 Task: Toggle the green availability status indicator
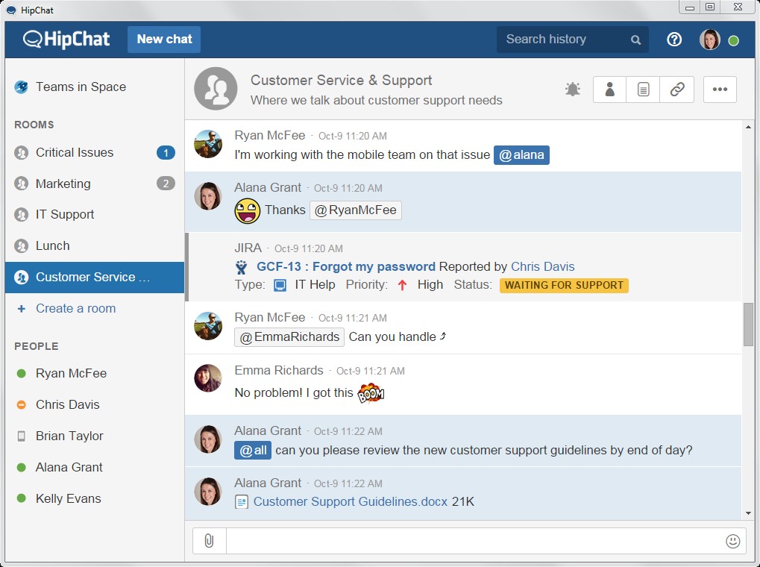coord(733,40)
